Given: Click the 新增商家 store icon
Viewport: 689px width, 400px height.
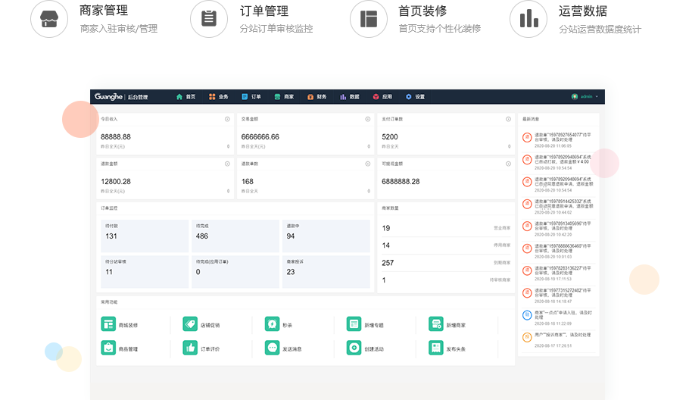Looking at the screenshot, I should coord(435,324).
